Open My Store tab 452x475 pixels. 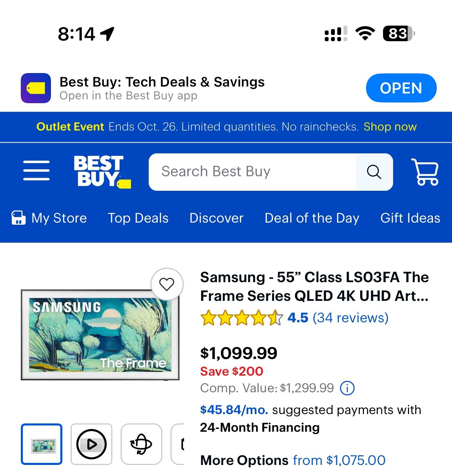pos(49,218)
